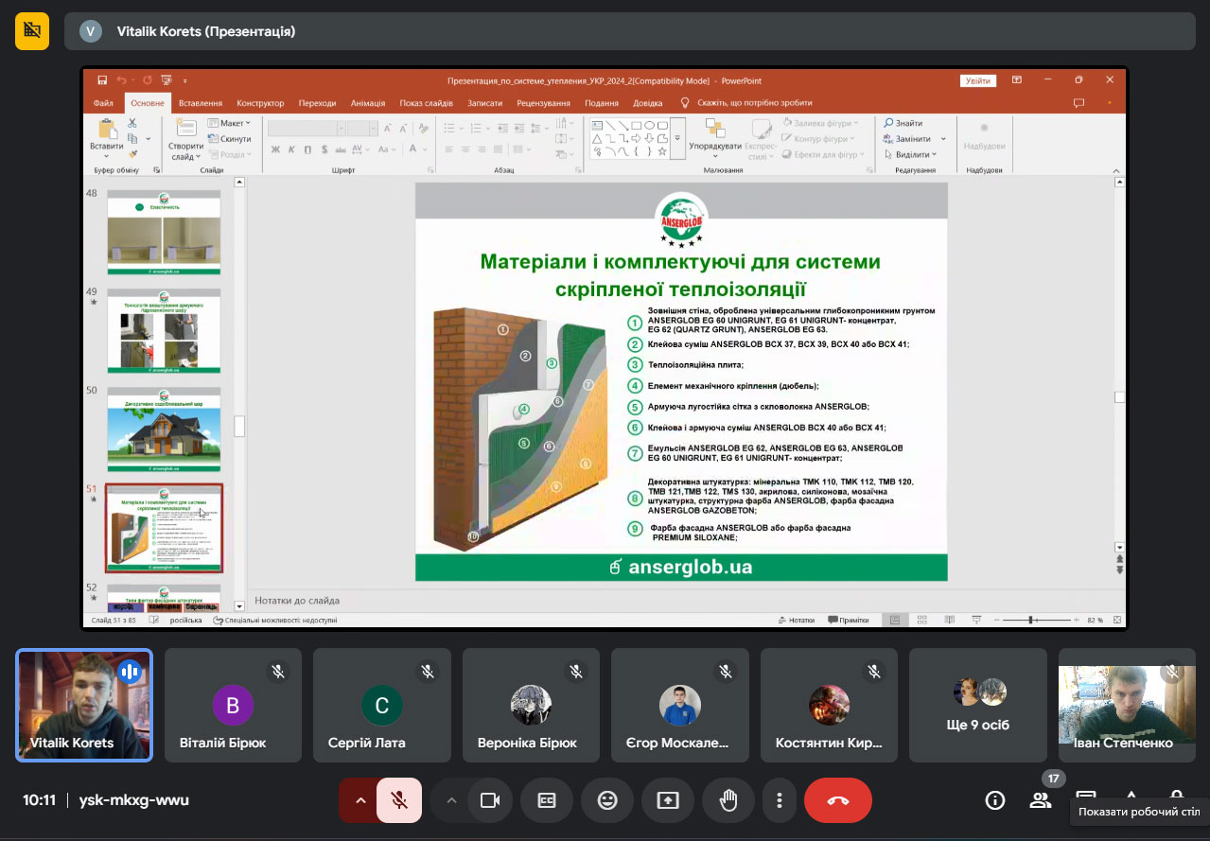This screenshot has height=841, width=1210.
Task: Open the participants panel showing 17
Action: pos(1041,800)
